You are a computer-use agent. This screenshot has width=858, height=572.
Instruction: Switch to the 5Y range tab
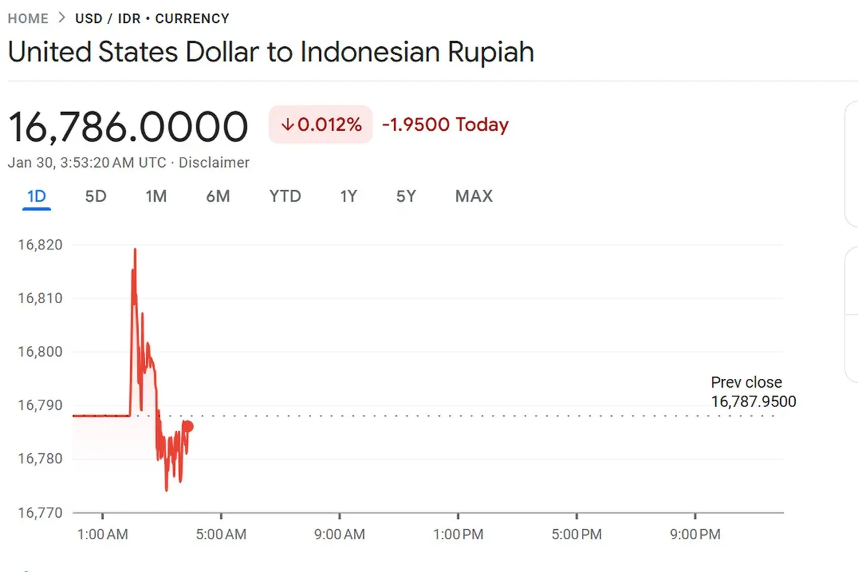click(x=406, y=196)
